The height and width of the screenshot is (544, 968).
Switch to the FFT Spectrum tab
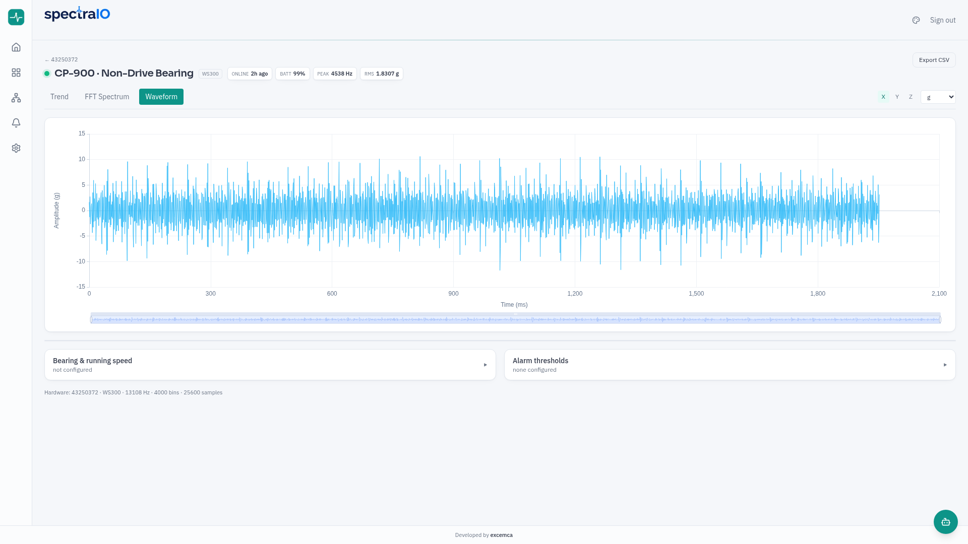pyautogui.click(x=107, y=97)
